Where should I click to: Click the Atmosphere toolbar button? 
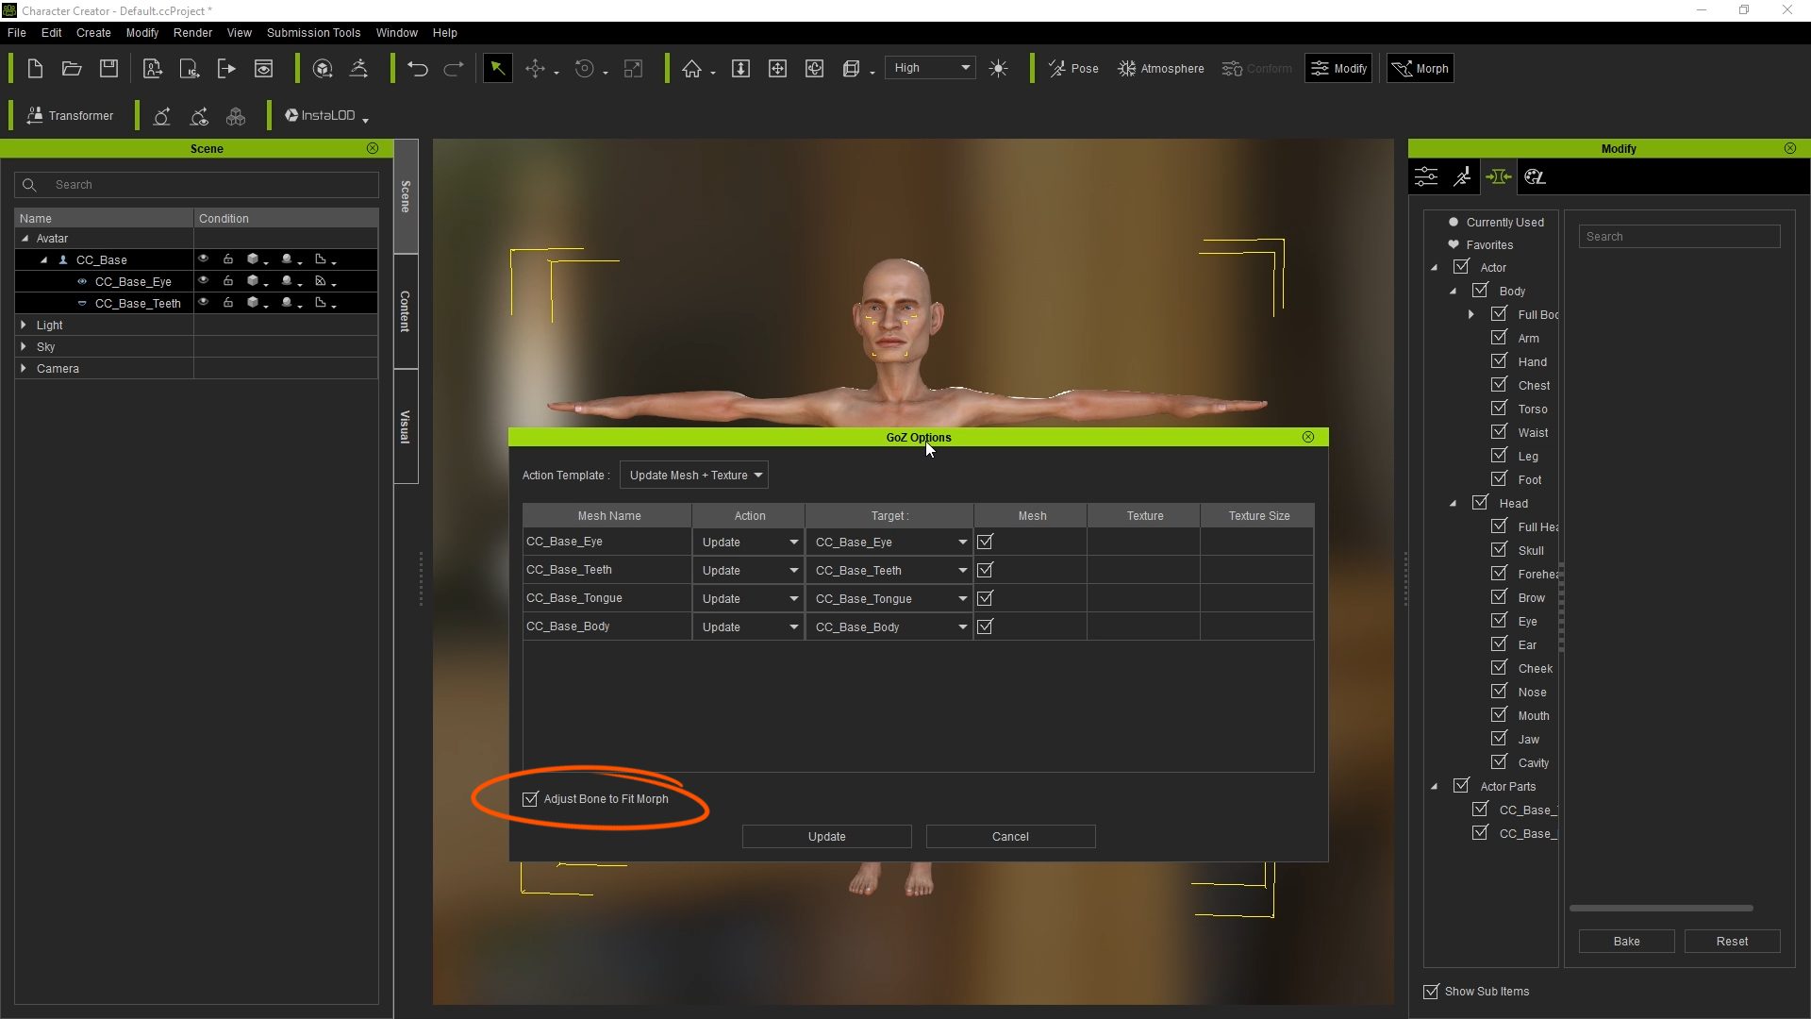pyautogui.click(x=1161, y=69)
